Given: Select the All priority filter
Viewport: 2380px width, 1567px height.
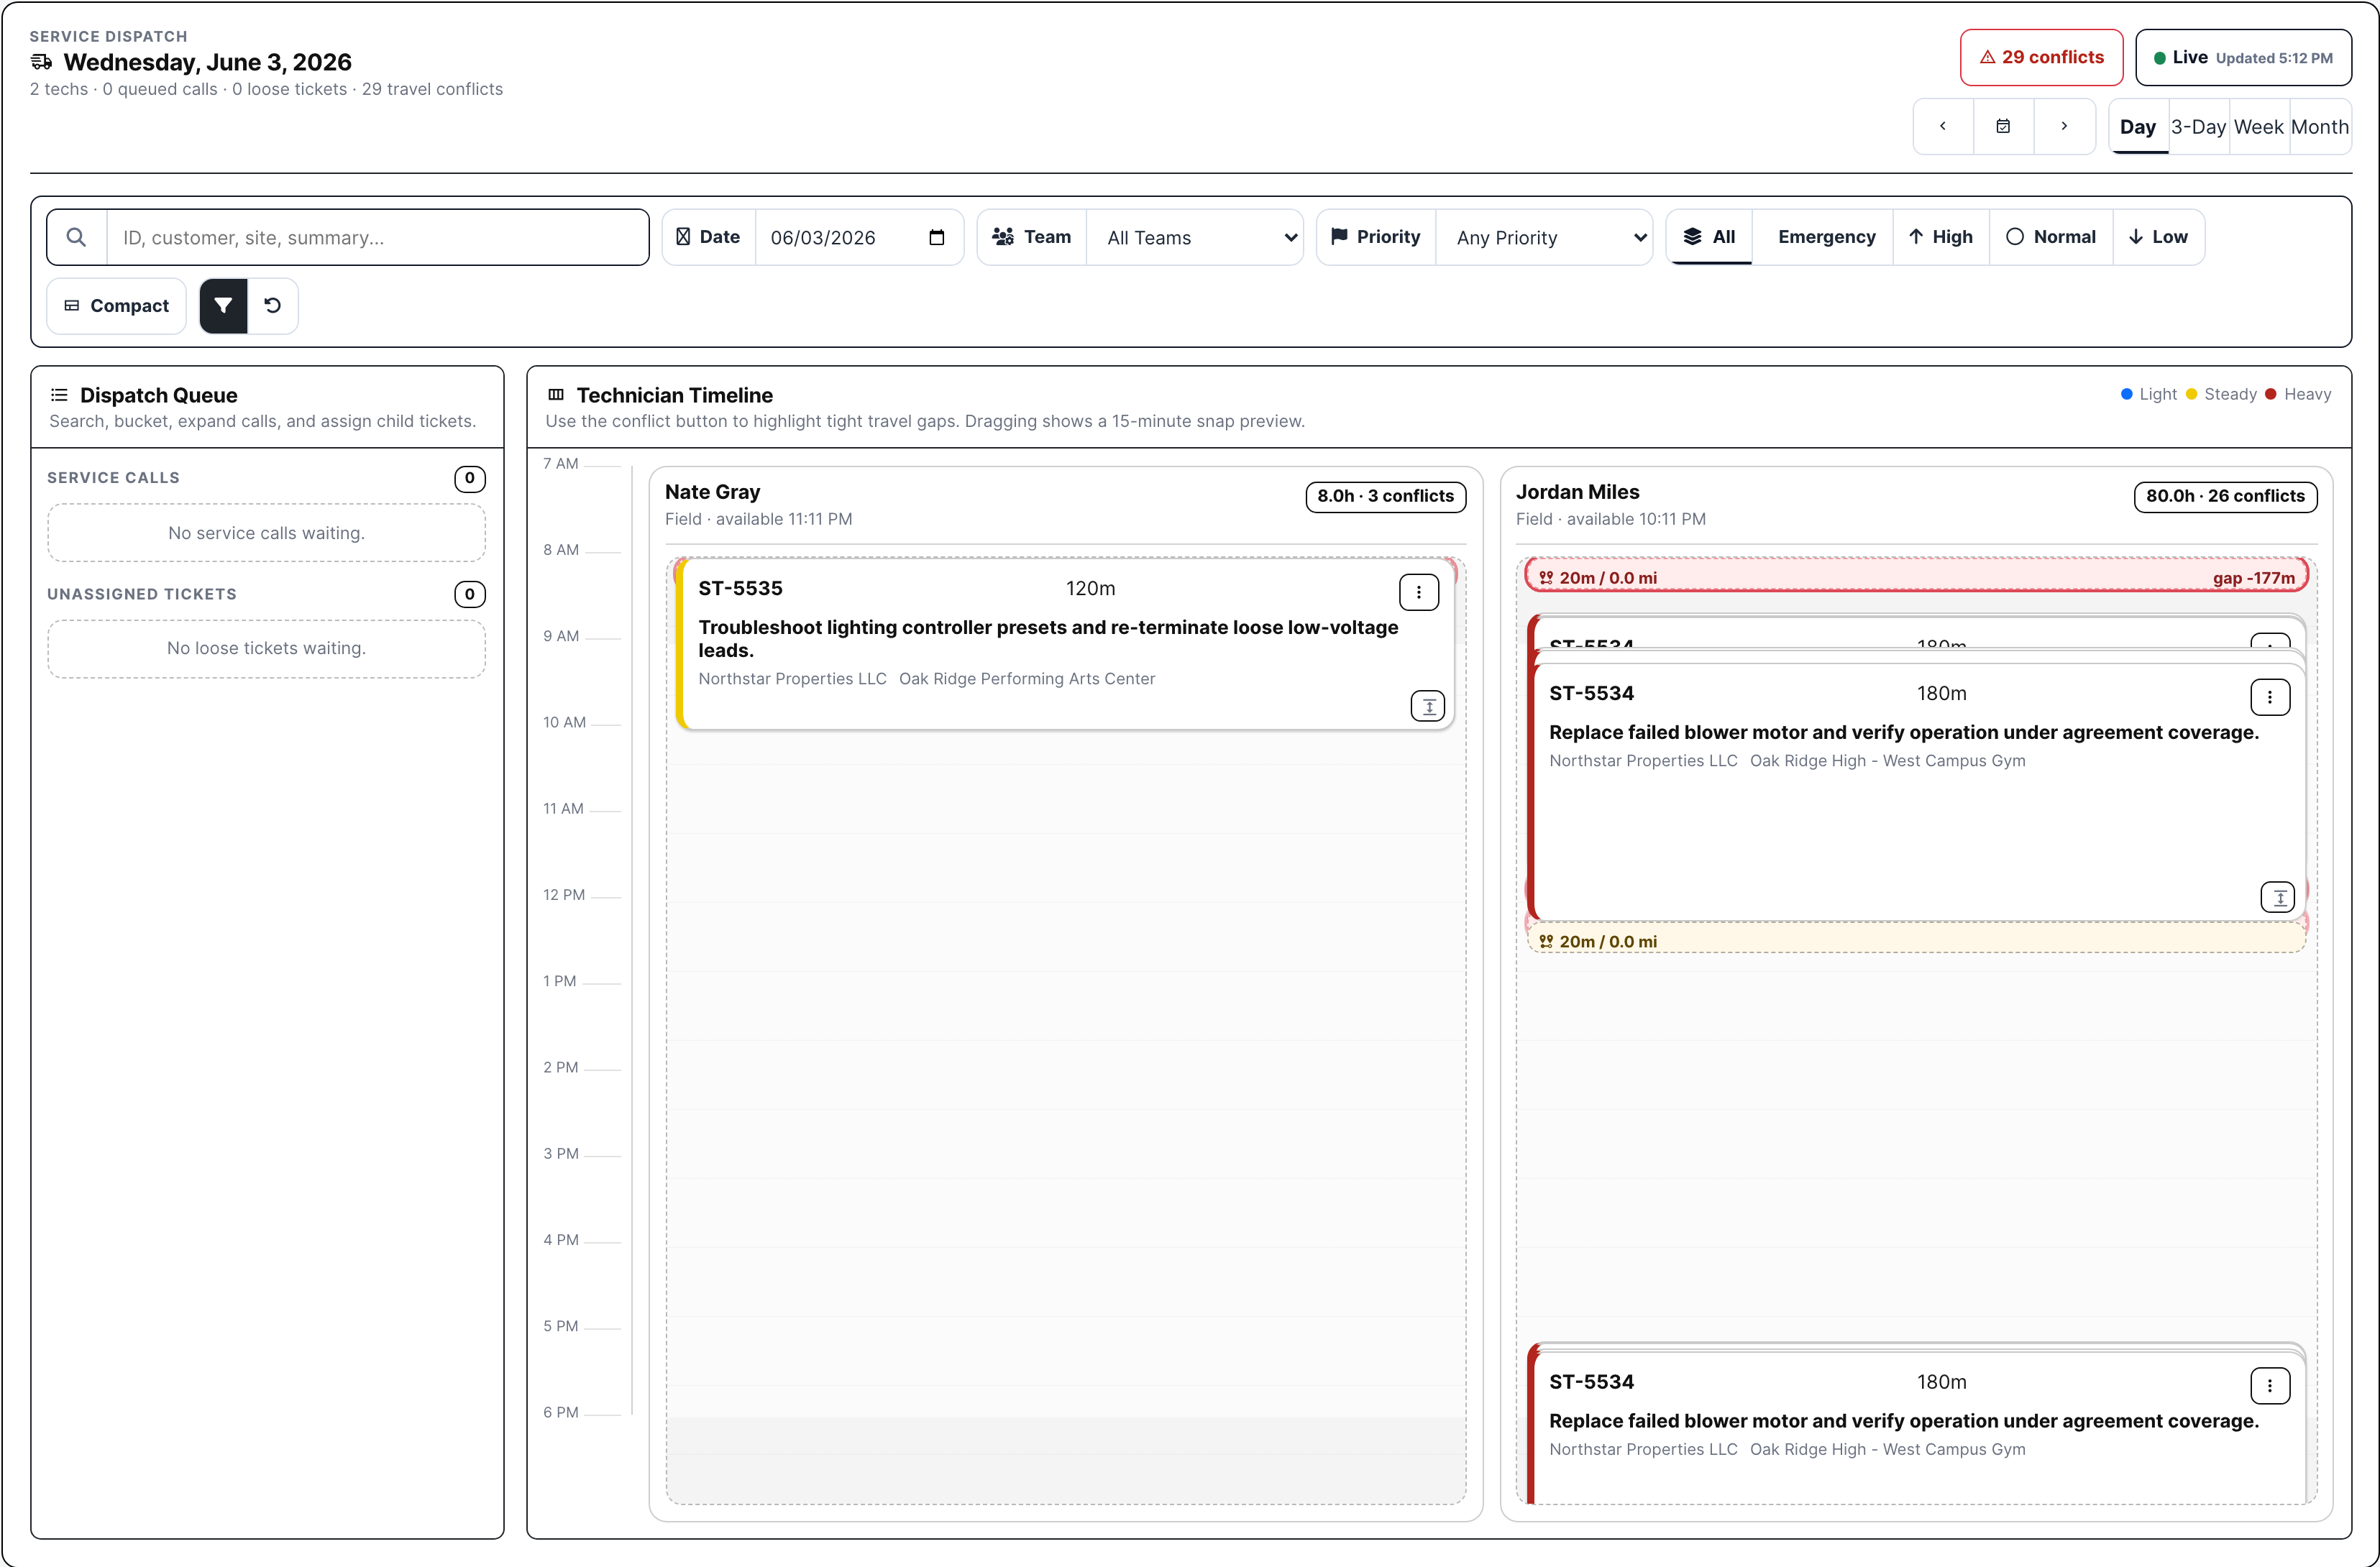Looking at the screenshot, I should [x=1709, y=237].
